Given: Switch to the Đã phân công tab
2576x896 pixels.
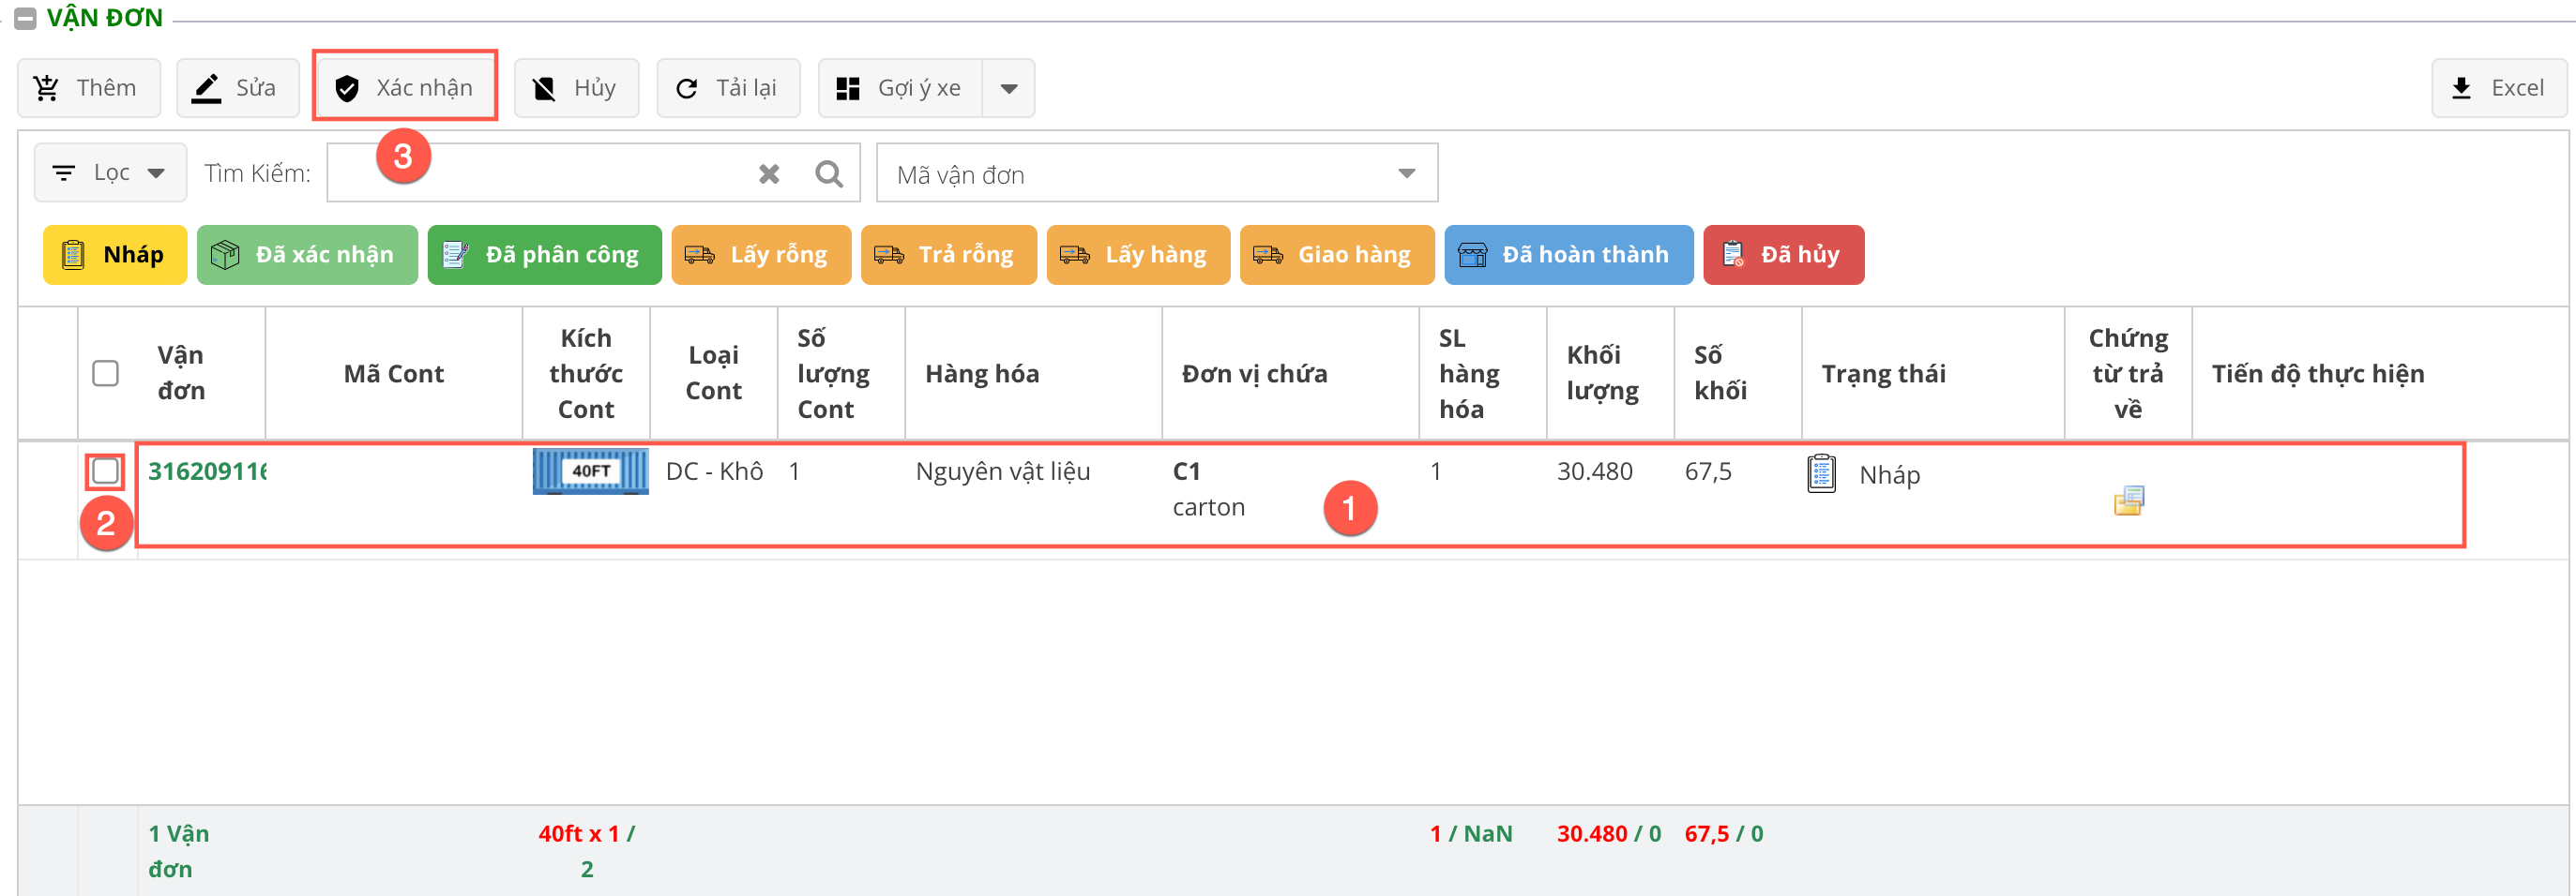Looking at the screenshot, I should click(x=544, y=255).
